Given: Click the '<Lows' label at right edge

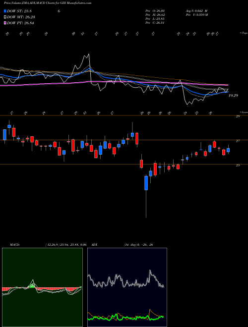Looking at the screenshot, I should (x=244, y=112).
